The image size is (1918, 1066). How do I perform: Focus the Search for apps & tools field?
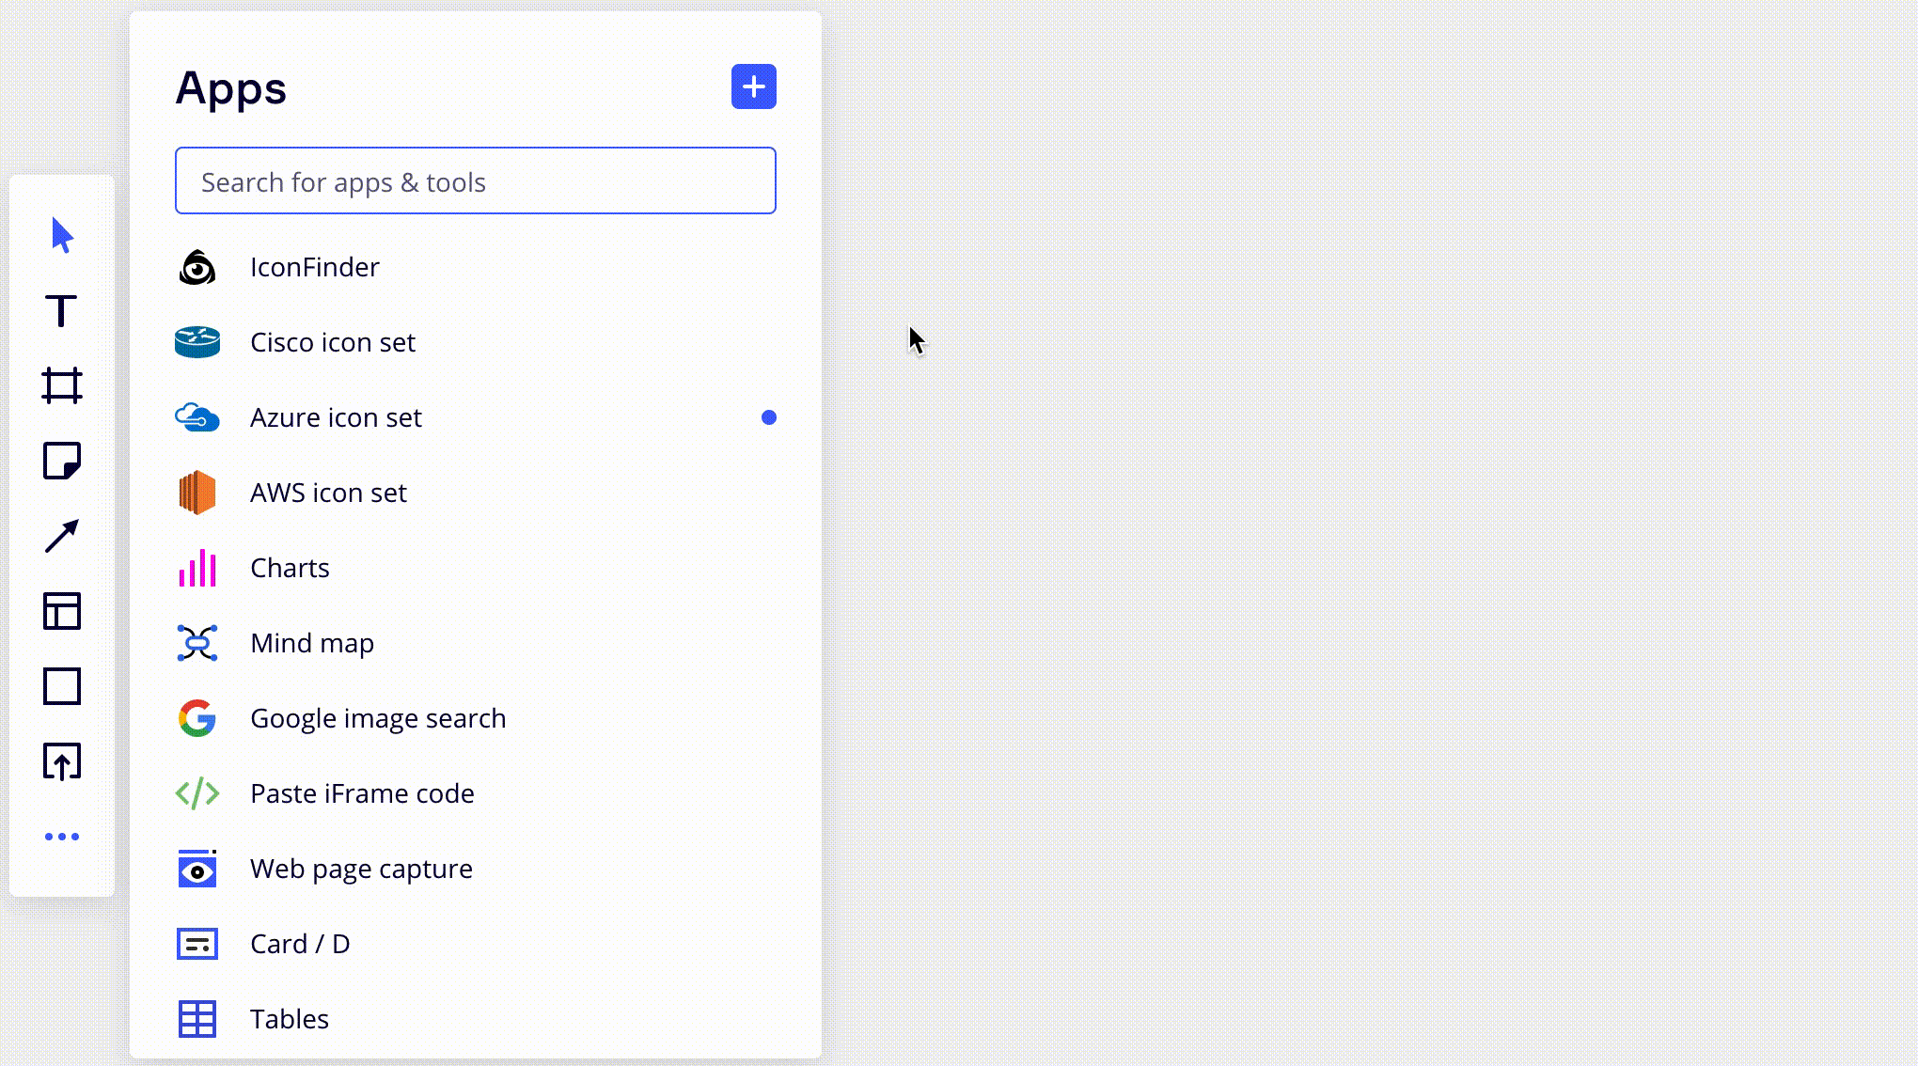click(475, 180)
